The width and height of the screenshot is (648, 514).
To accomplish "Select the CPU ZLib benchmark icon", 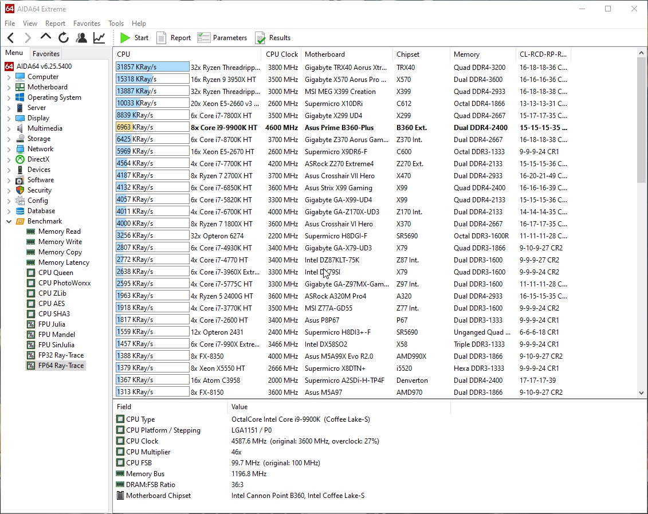I will (30, 293).
